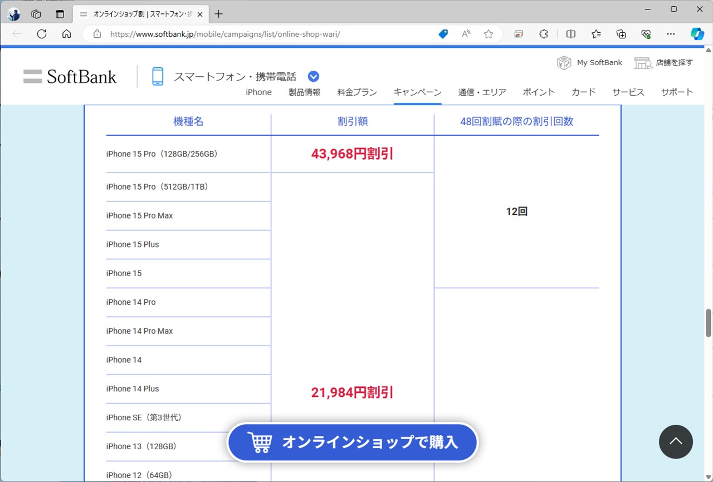Click the SoftBank logo

(x=70, y=76)
